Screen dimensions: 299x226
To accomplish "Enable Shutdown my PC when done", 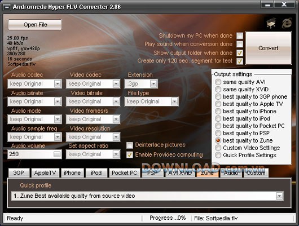I will click(240, 36).
